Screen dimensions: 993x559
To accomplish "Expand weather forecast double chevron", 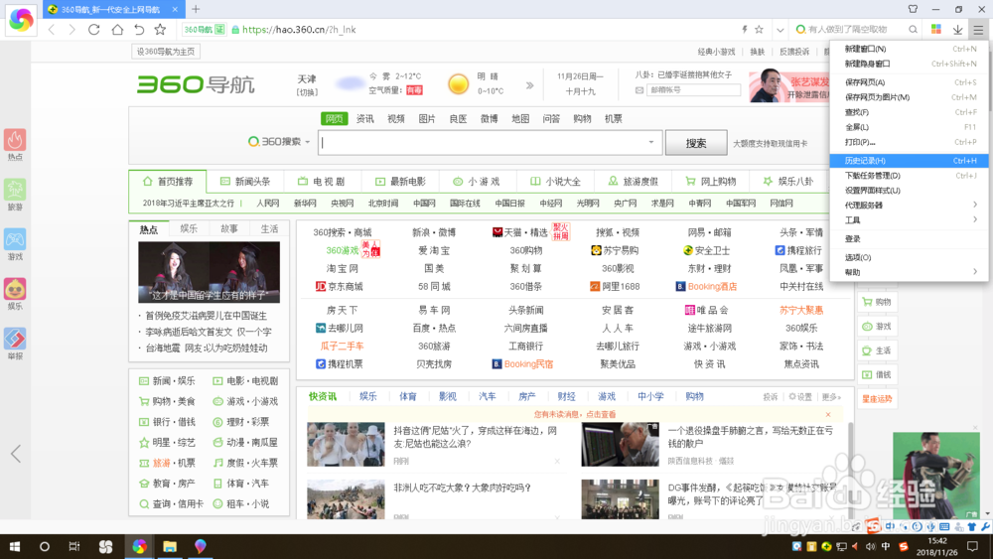I will click(529, 85).
